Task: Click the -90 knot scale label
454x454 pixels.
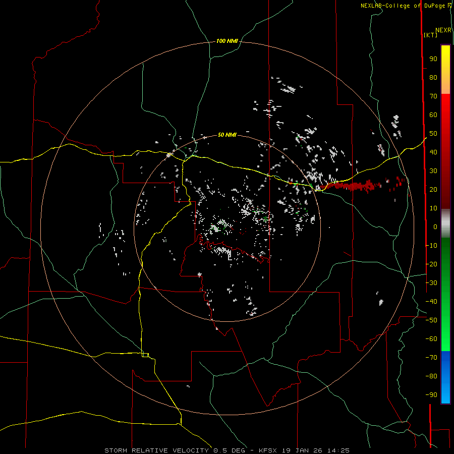Action: (x=431, y=395)
